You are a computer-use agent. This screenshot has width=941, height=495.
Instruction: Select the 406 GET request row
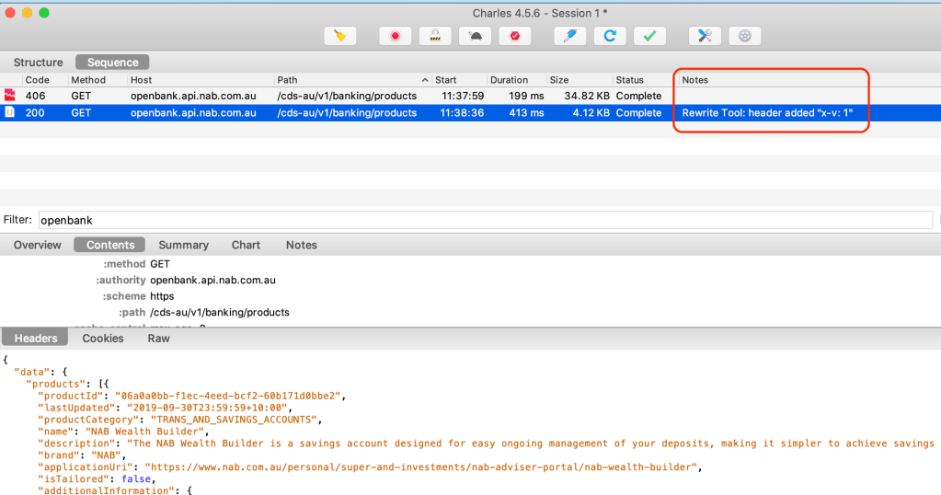pos(276,96)
